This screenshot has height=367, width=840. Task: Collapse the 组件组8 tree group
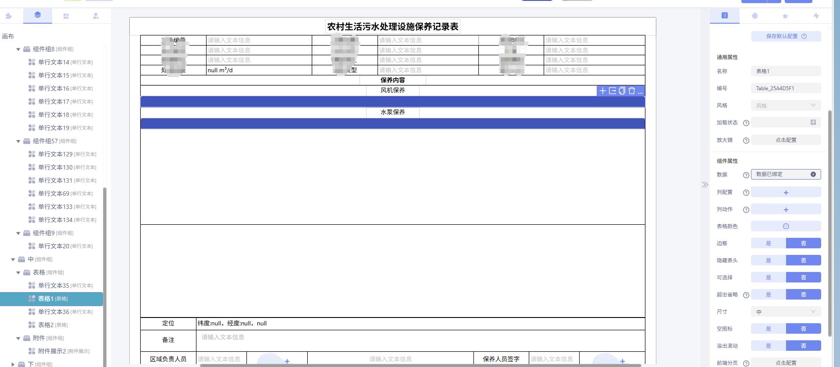point(18,49)
